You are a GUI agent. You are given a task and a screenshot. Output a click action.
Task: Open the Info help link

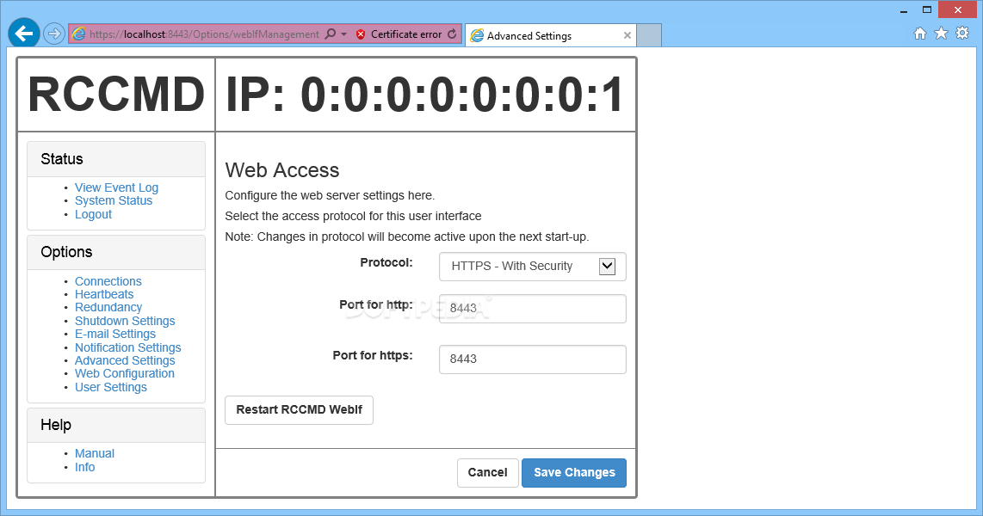[x=84, y=467]
